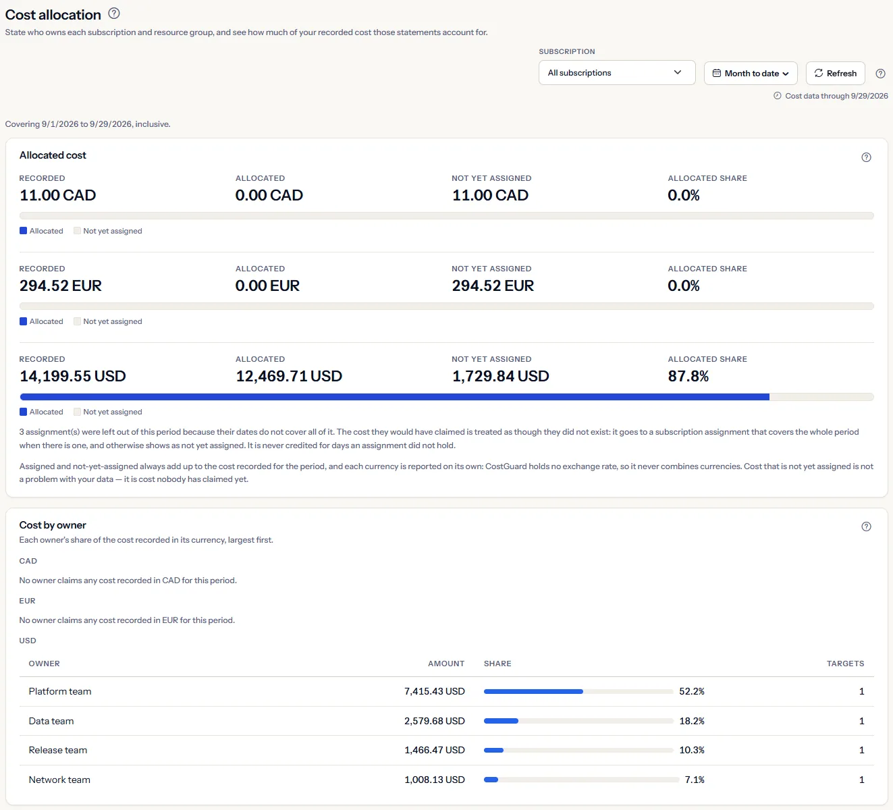Image resolution: width=893 pixels, height=810 pixels.
Task: Click the 7,415.43 USD amount
Action: (x=435, y=691)
